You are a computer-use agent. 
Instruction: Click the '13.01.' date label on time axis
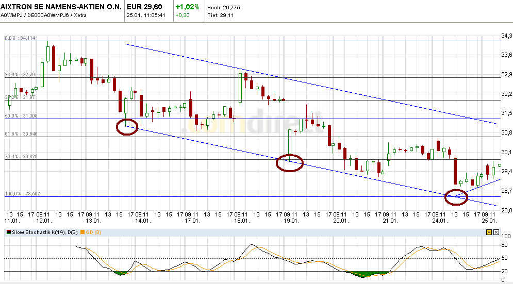93,221
